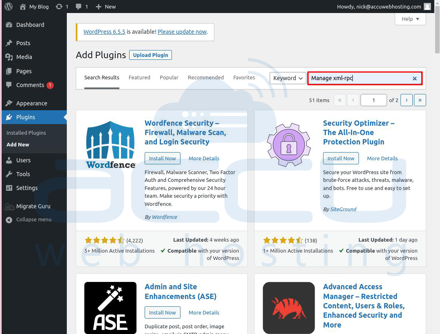Open the Security Optimizer padlock gear logo
This screenshot has width=440, height=334.
(x=289, y=144)
